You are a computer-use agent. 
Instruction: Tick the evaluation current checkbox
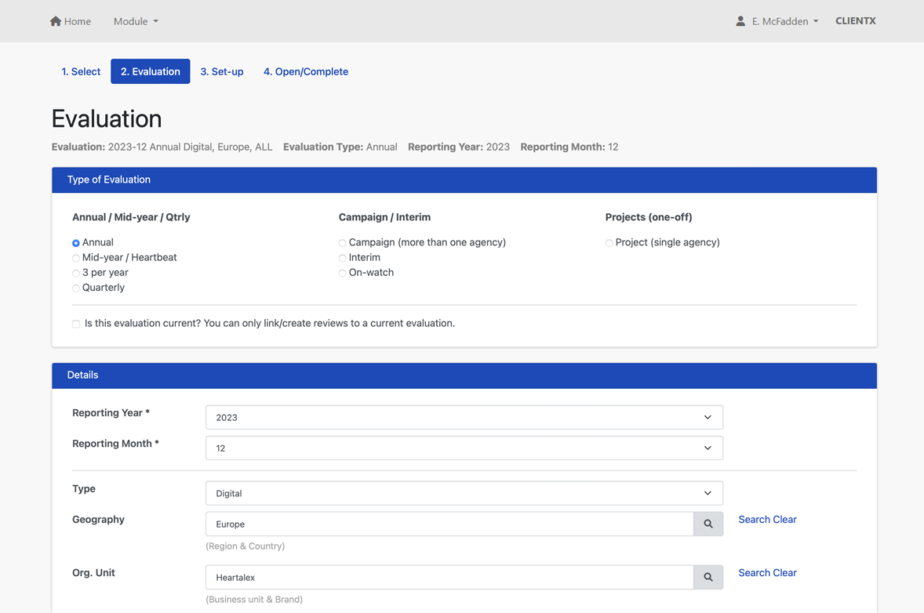(76, 324)
